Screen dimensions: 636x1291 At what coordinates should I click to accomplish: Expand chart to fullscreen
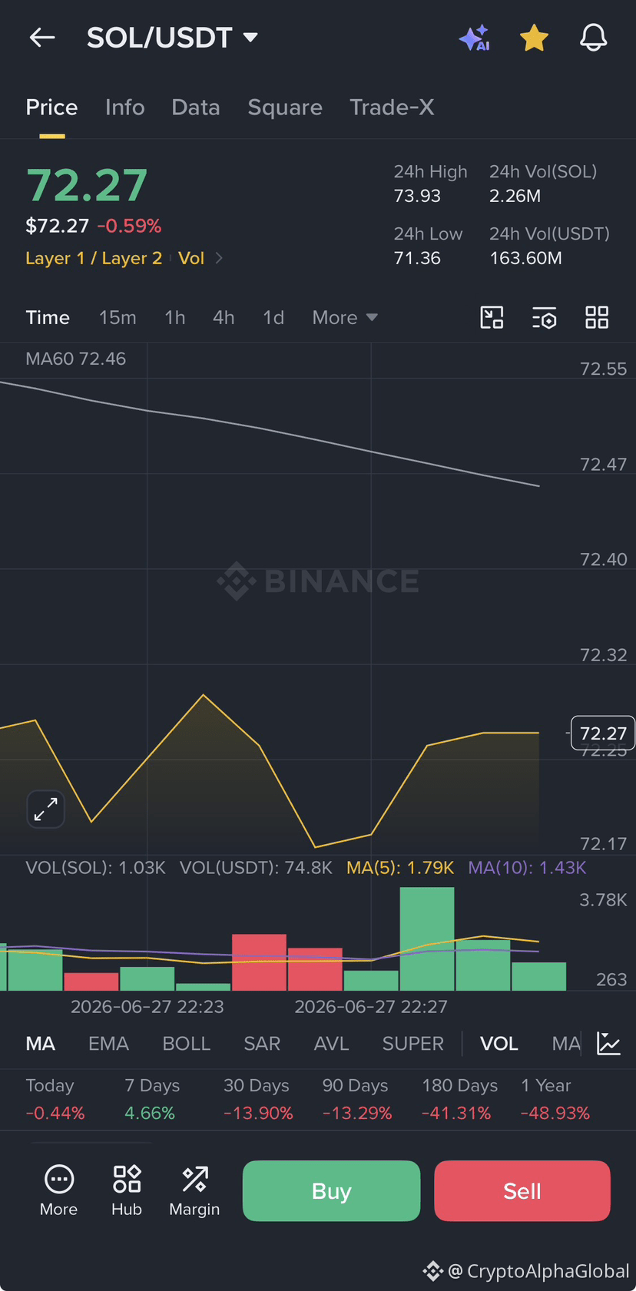click(x=46, y=809)
